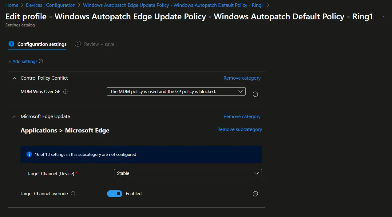Click the step 2 circle indicator
The width and height of the screenshot is (392, 217).
click(78, 44)
